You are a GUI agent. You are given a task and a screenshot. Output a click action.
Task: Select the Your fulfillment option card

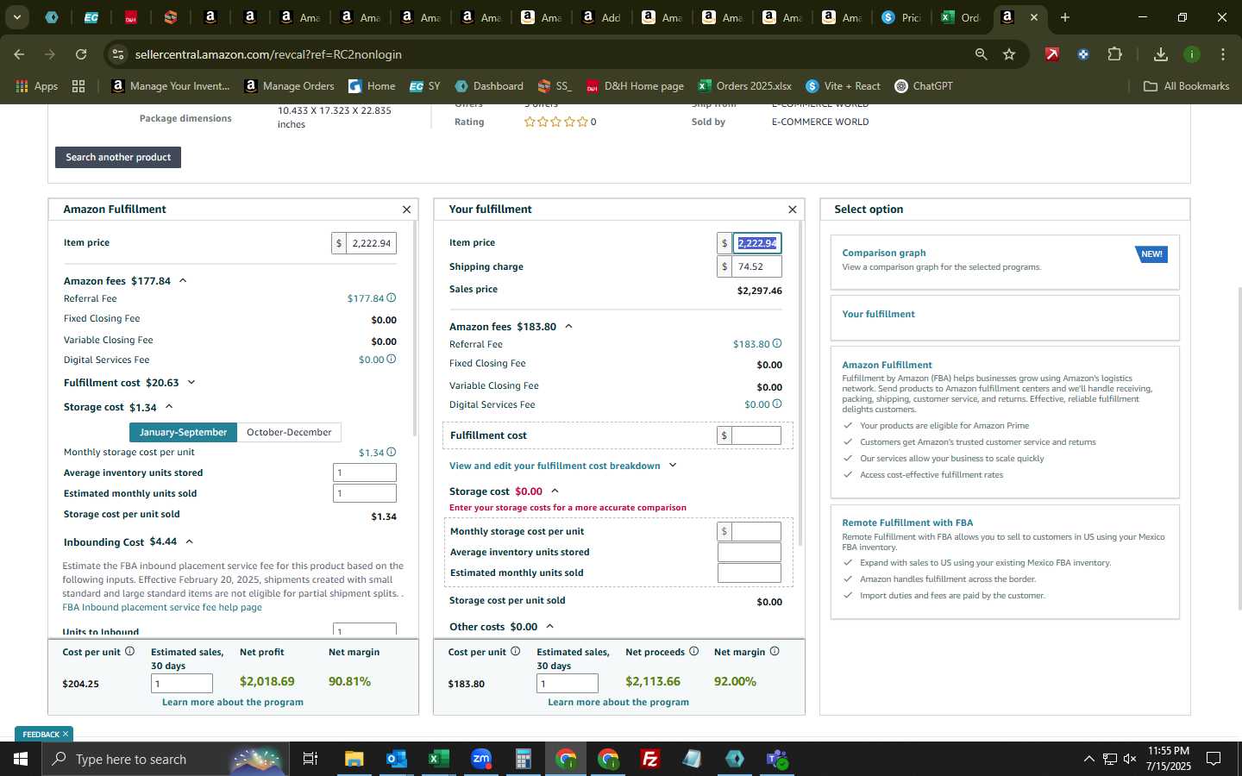[1004, 317]
